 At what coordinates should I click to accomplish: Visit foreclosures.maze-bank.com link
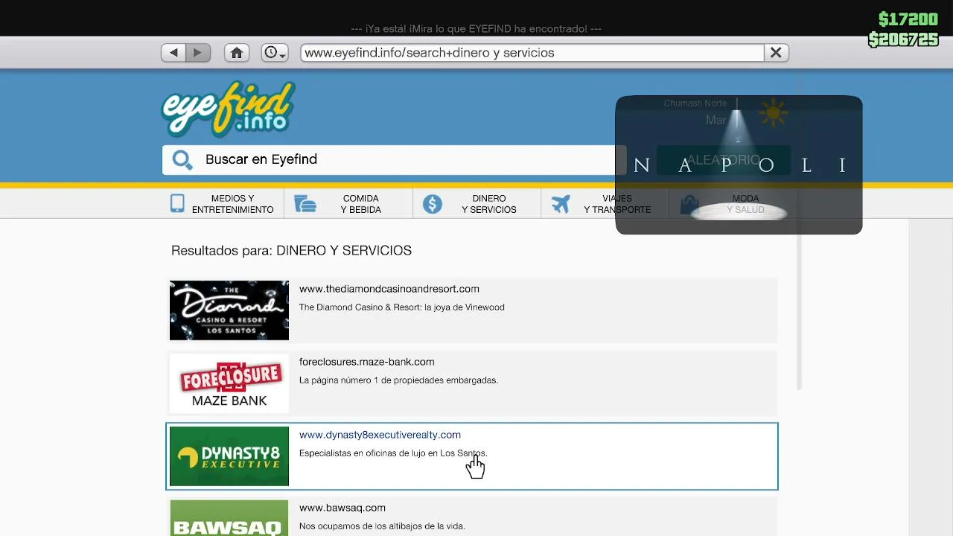367,362
